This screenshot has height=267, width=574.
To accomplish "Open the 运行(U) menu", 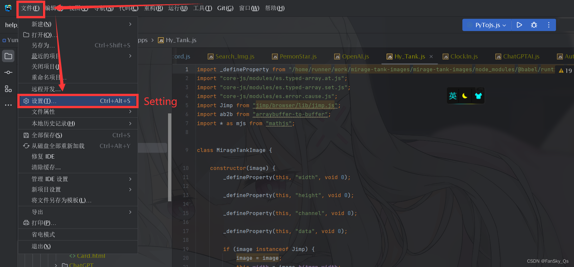I will (x=178, y=8).
